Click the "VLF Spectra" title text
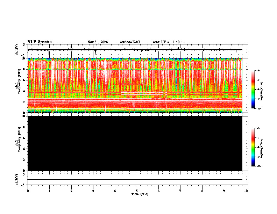277x214 pixels. coord(40,42)
